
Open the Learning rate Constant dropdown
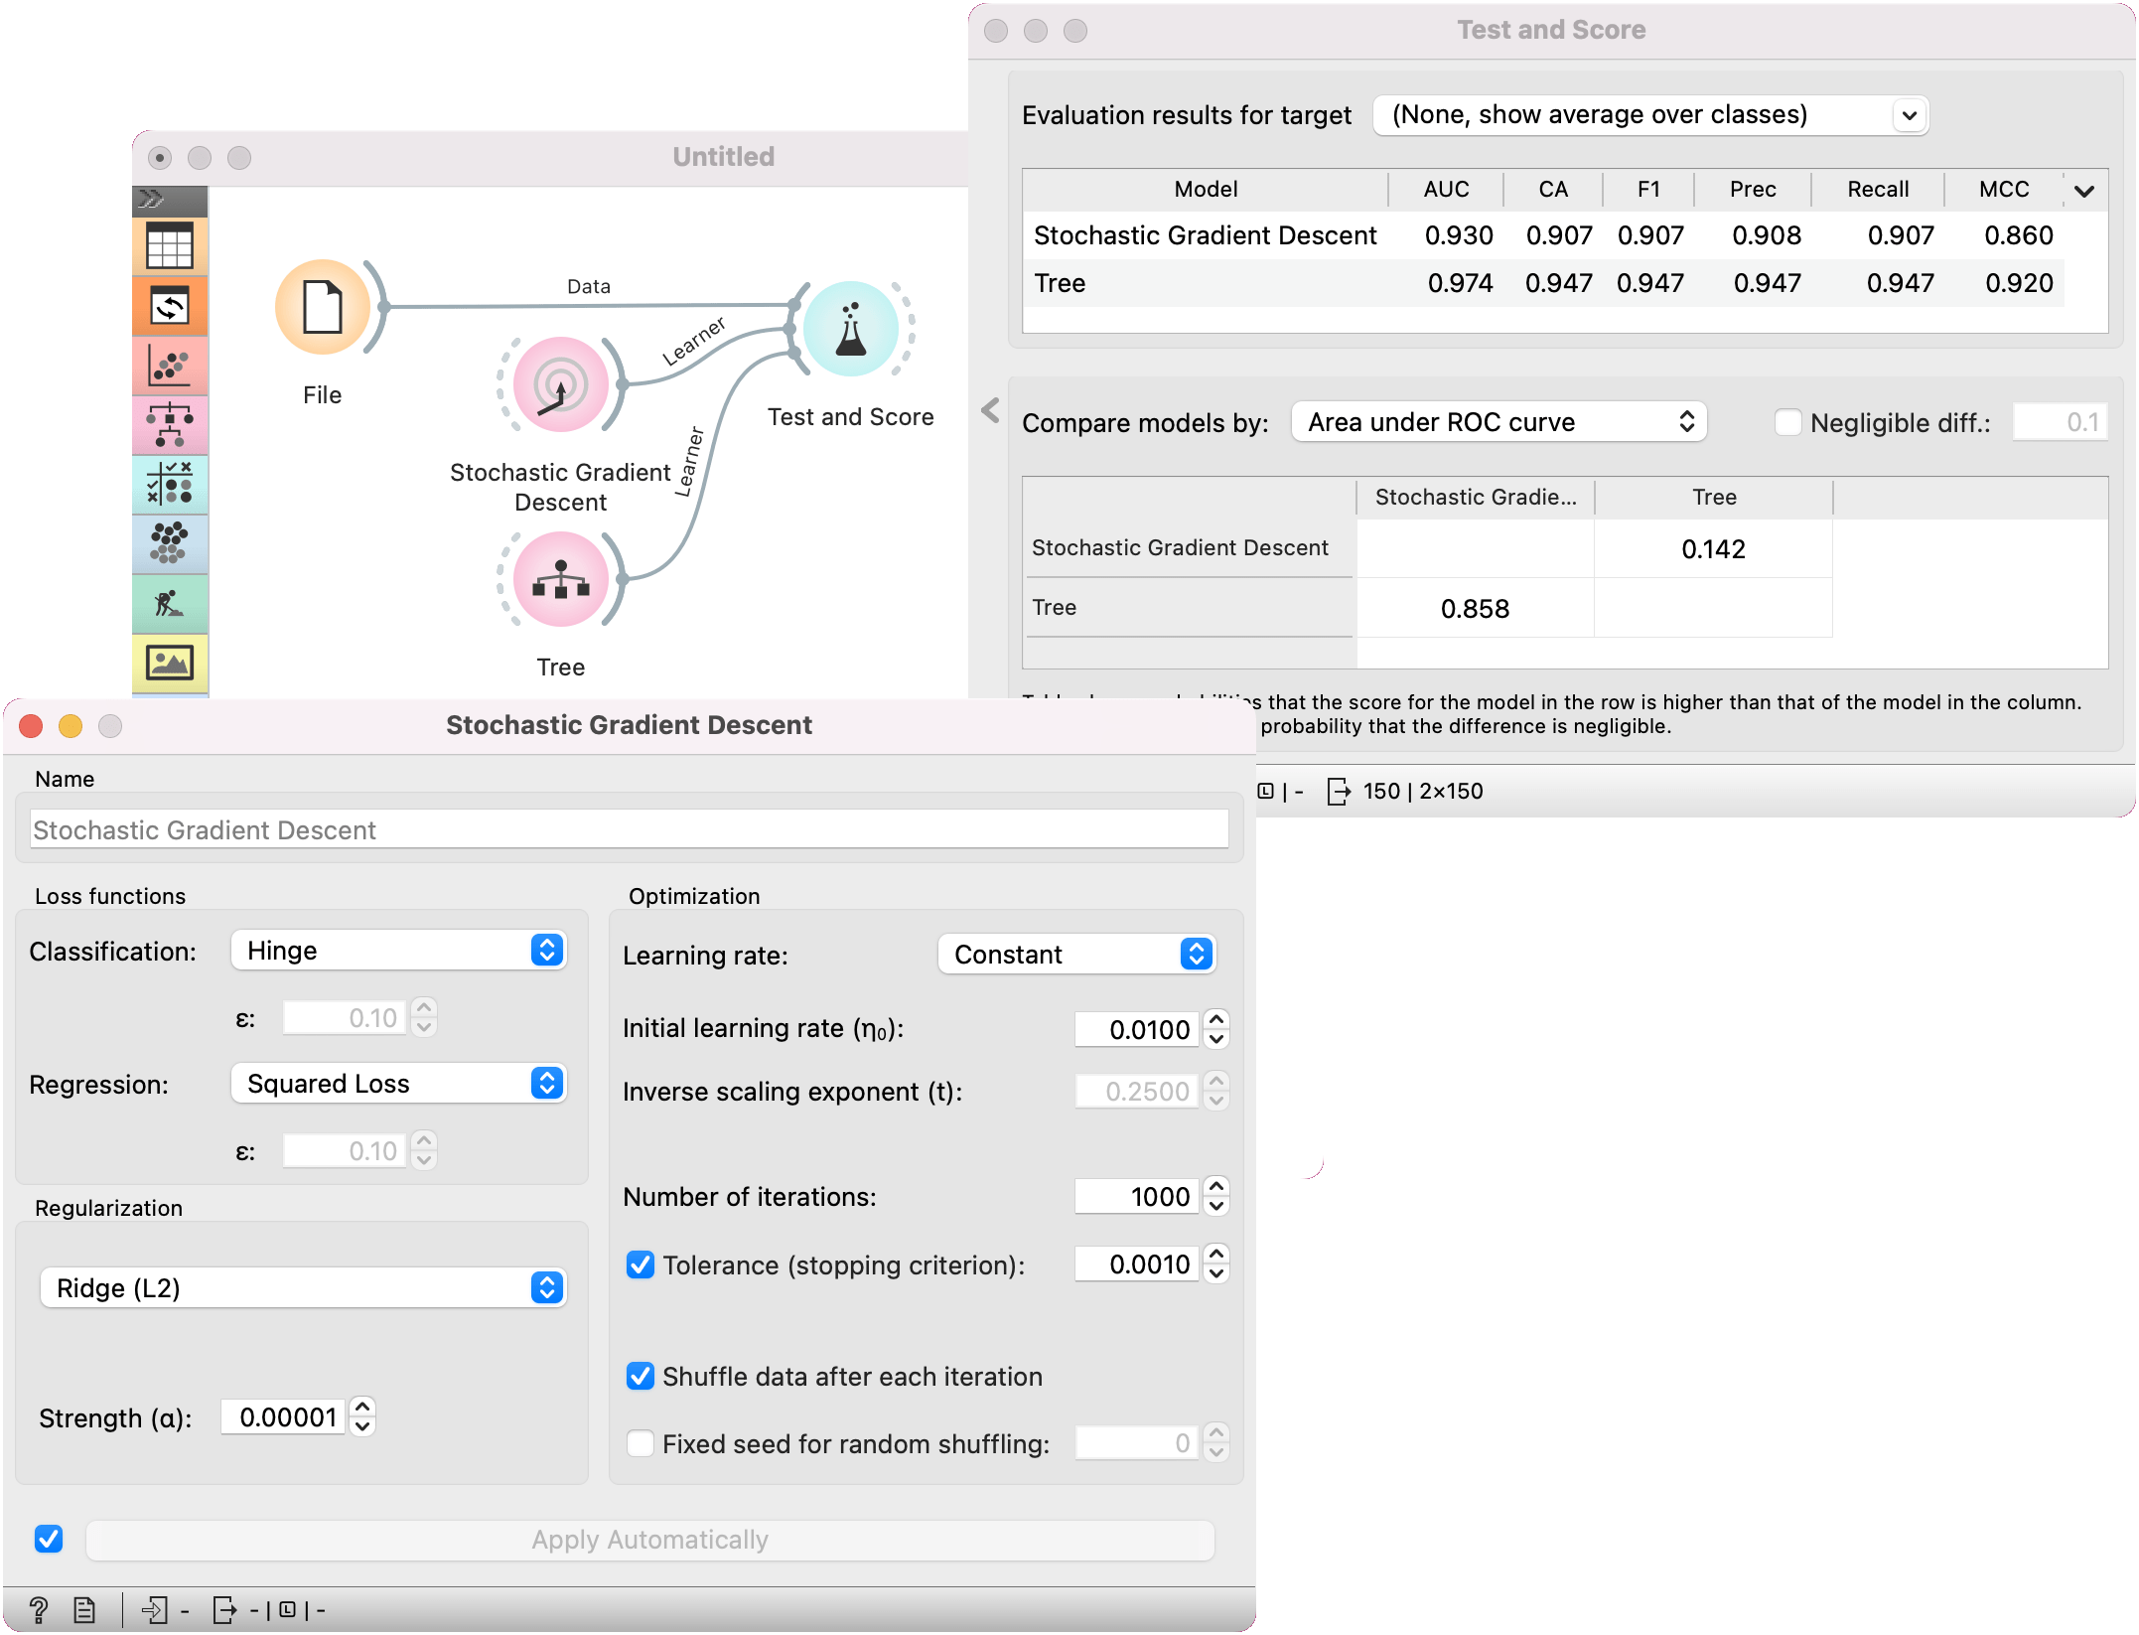click(x=1076, y=955)
